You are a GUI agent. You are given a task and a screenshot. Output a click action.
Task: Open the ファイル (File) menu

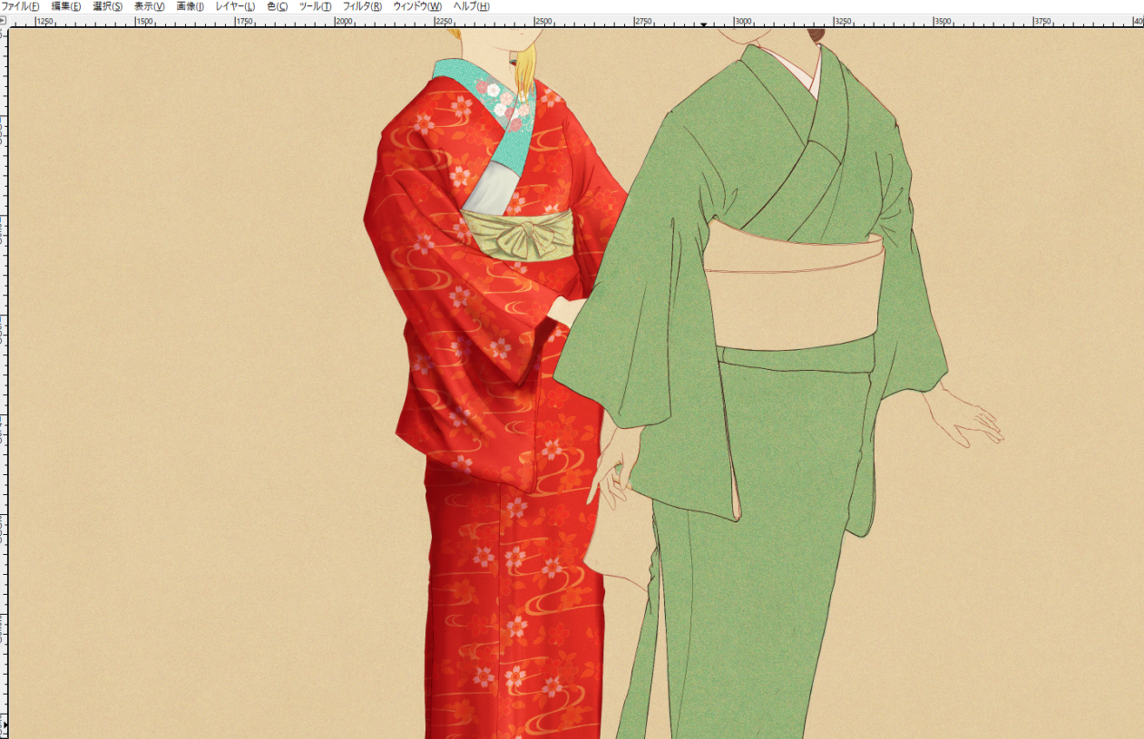tap(20, 6)
